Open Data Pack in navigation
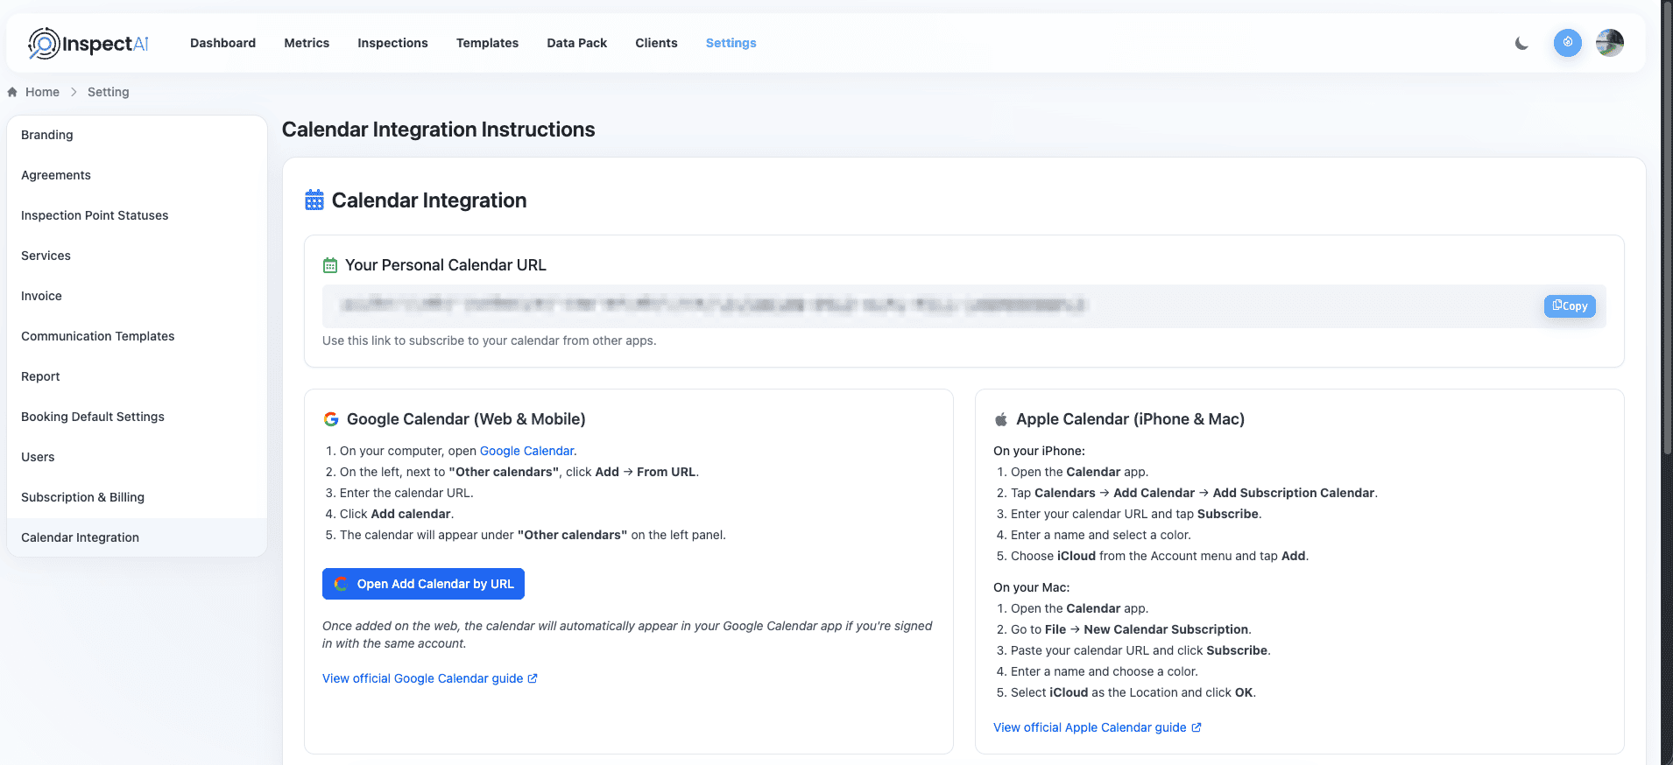 click(576, 43)
